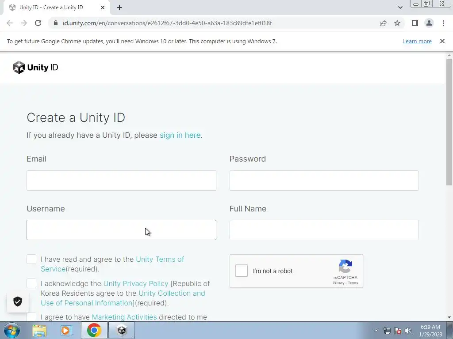Open the Chrome three-dot menu
This screenshot has height=339, width=453.
tap(443, 23)
